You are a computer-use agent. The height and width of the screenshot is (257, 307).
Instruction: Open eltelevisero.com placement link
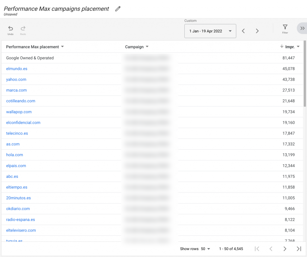coord(21,230)
